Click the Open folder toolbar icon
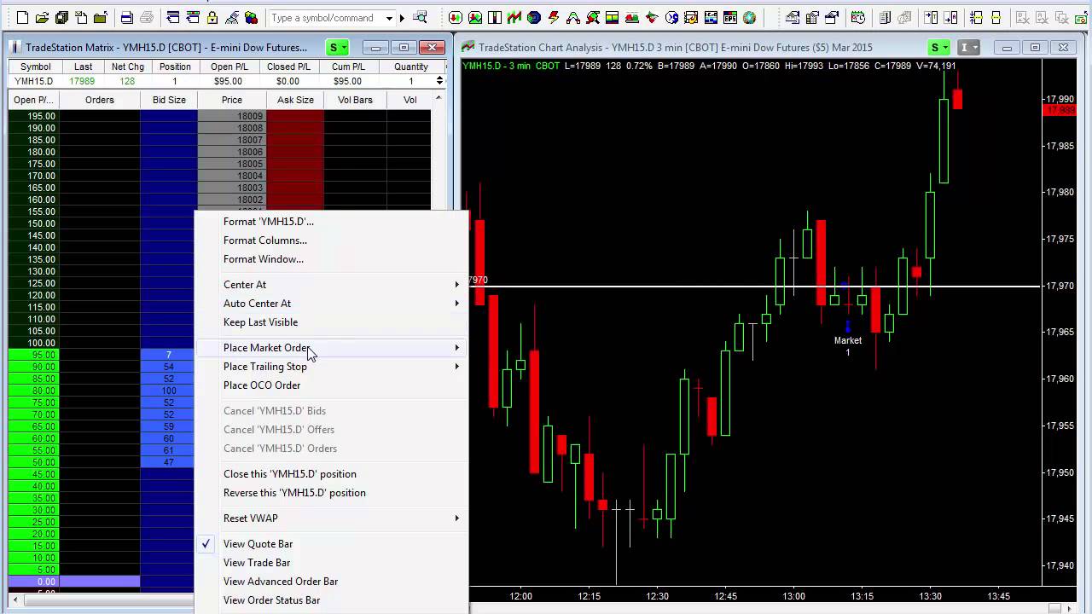The image size is (1092, 614). pos(42,18)
